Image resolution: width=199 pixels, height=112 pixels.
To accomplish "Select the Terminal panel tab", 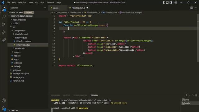I will click(x=95, y=95).
